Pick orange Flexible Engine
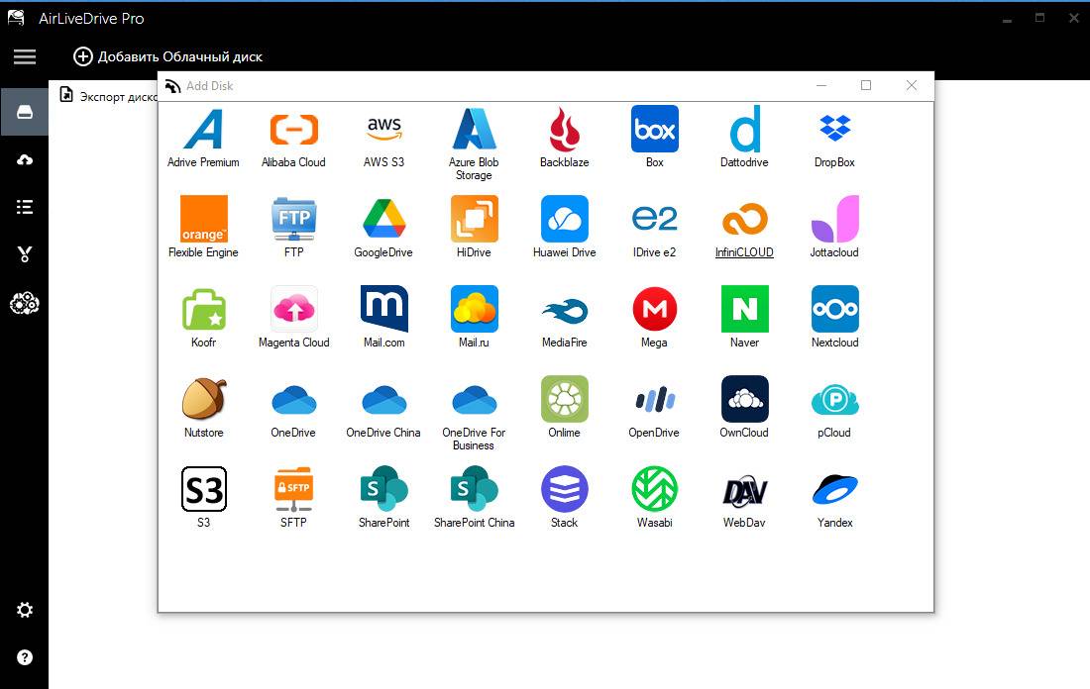Image resolution: width=1090 pixels, height=689 pixels. [203, 227]
